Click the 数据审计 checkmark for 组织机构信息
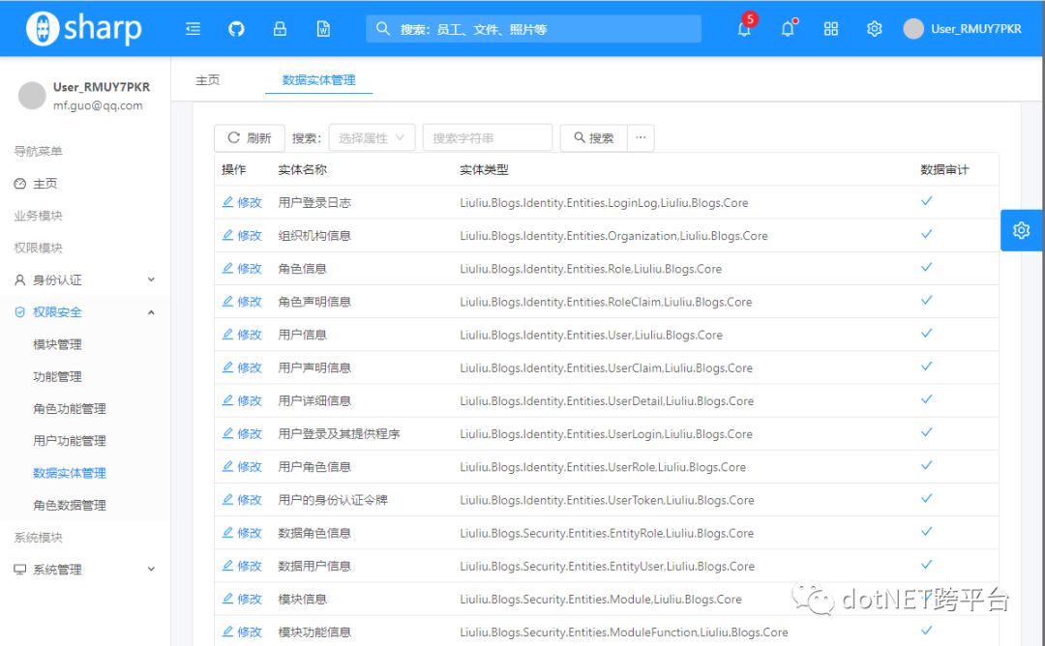Screen dimensions: 1045x646 [x=926, y=234]
